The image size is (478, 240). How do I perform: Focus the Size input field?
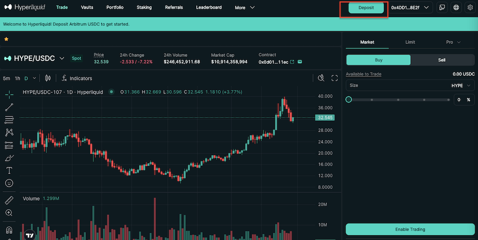tap(410, 86)
